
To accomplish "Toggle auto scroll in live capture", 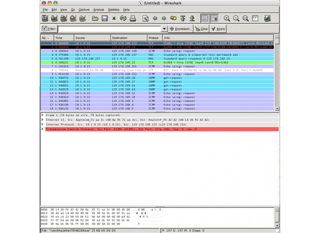I will coord(214,18).
